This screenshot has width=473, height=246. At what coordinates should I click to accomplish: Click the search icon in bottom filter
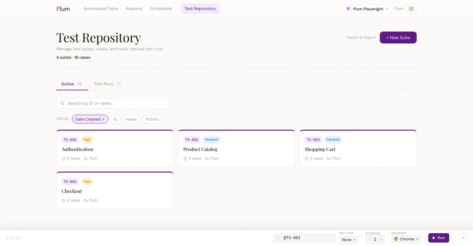tap(278, 238)
